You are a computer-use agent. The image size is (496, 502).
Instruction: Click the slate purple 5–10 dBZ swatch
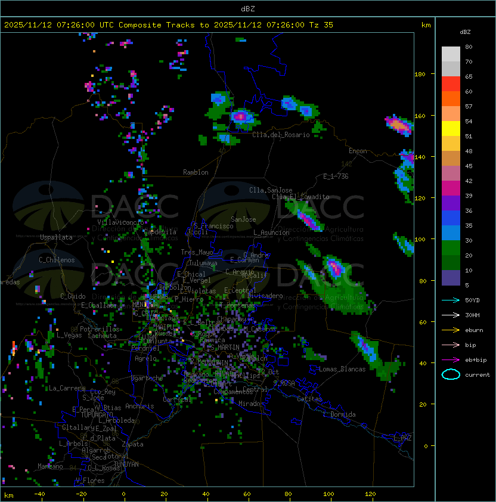[451, 278]
